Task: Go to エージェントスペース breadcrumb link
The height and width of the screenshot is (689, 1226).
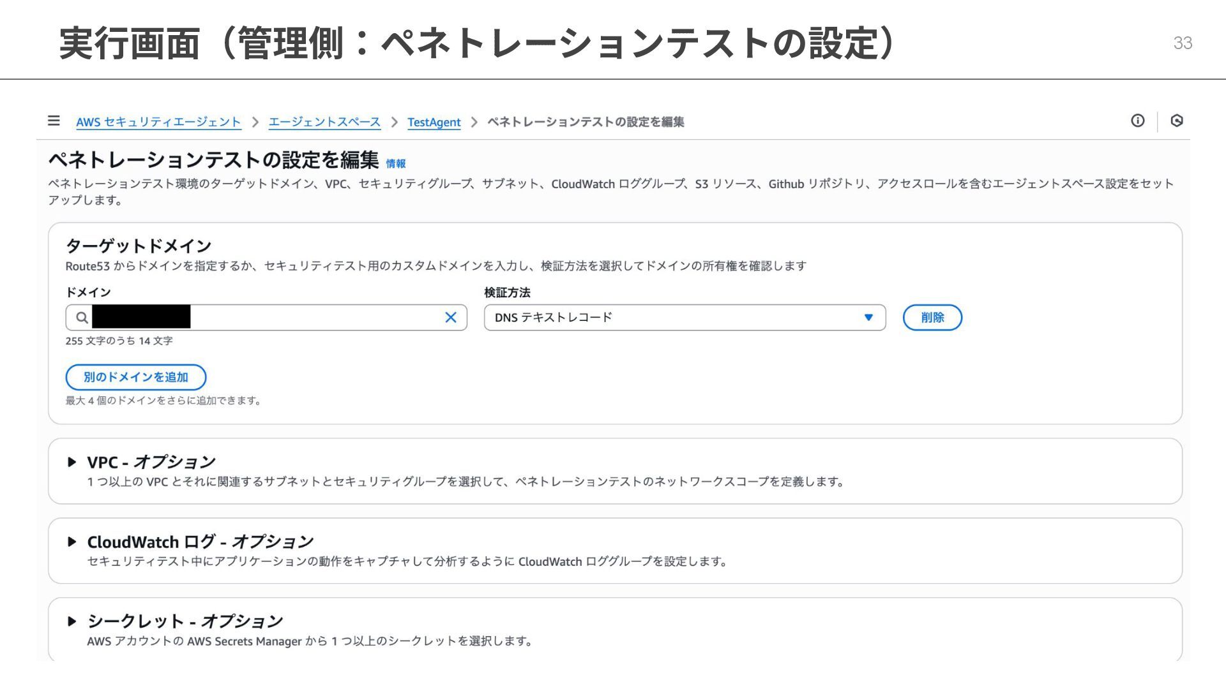Action: pos(324,122)
